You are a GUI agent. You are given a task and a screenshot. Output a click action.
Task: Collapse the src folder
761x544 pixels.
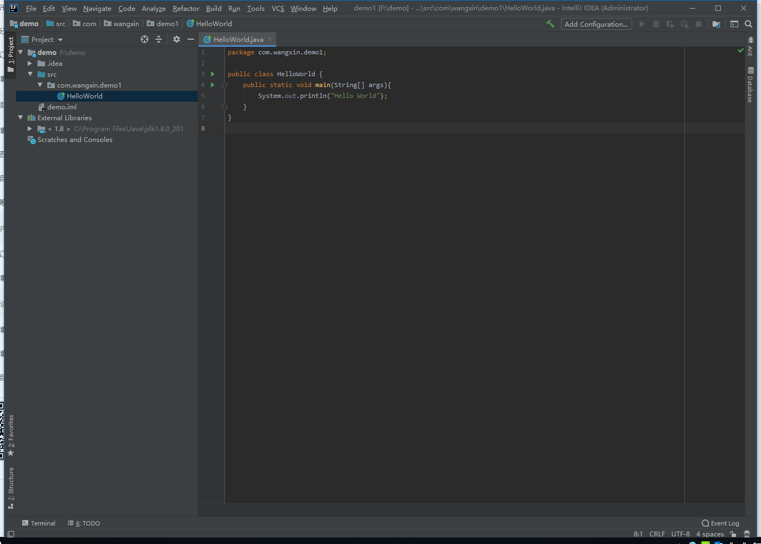tap(30, 75)
